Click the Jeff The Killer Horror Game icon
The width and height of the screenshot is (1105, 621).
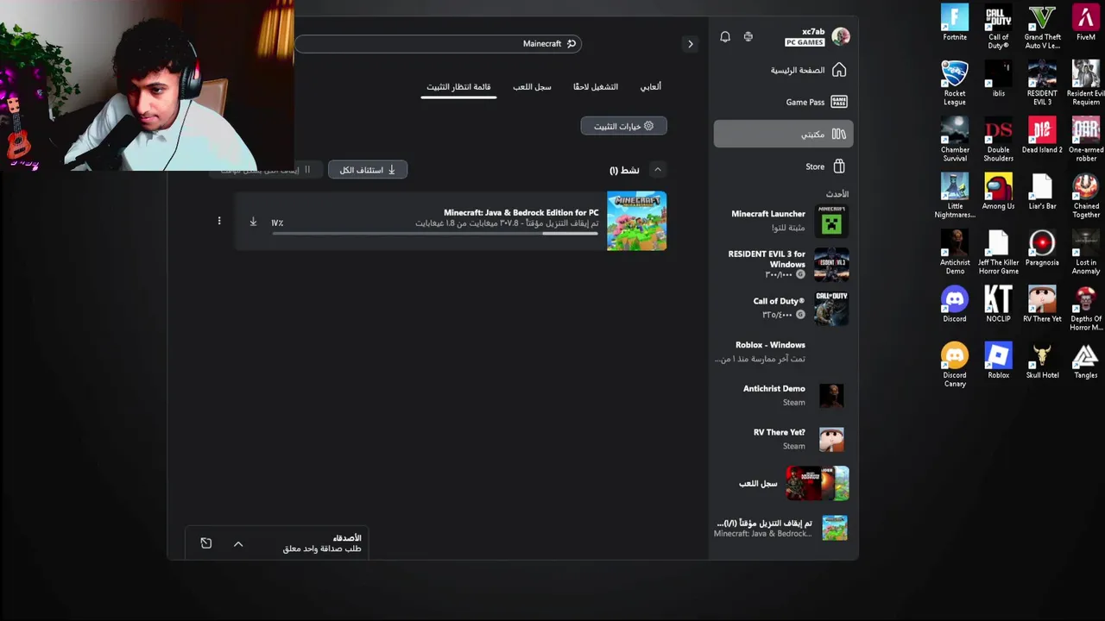pyautogui.click(x=999, y=252)
